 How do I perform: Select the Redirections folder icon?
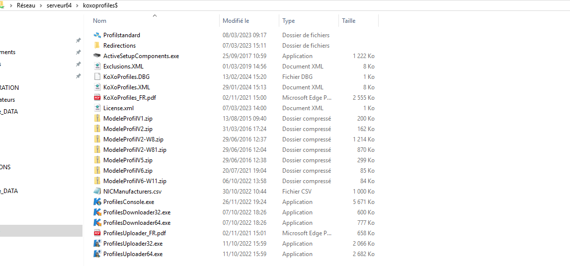[97, 45]
